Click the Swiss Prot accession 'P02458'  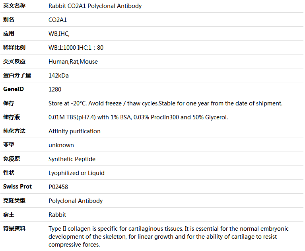(58, 187)
